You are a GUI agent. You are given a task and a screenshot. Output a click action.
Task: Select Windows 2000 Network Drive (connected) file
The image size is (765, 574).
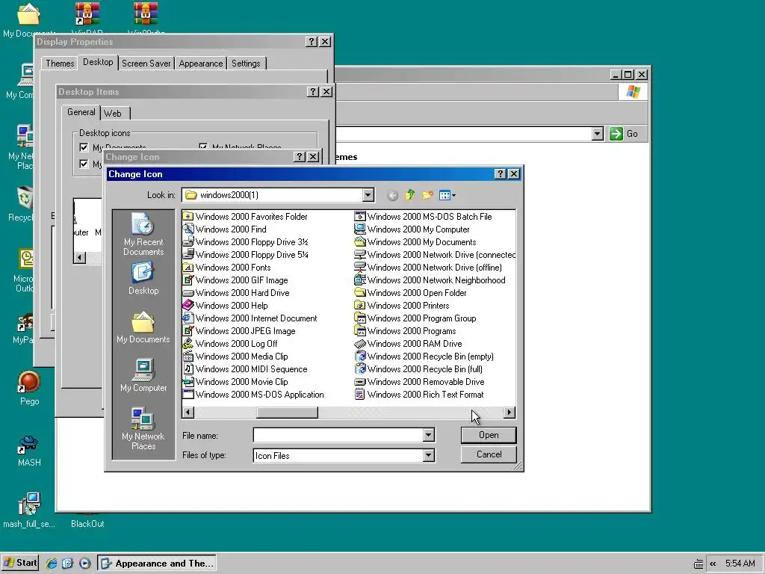[435, 254]
